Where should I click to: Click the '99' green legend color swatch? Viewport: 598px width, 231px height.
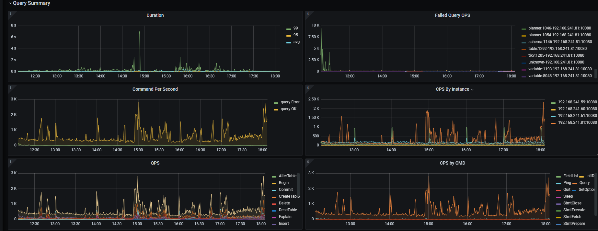289,29
